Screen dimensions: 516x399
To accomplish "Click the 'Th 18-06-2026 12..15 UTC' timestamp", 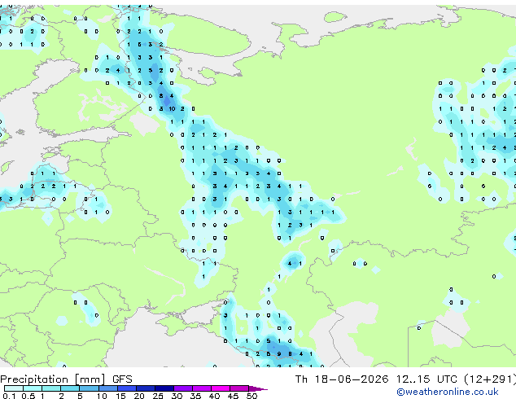I will [x=377, y=379].
